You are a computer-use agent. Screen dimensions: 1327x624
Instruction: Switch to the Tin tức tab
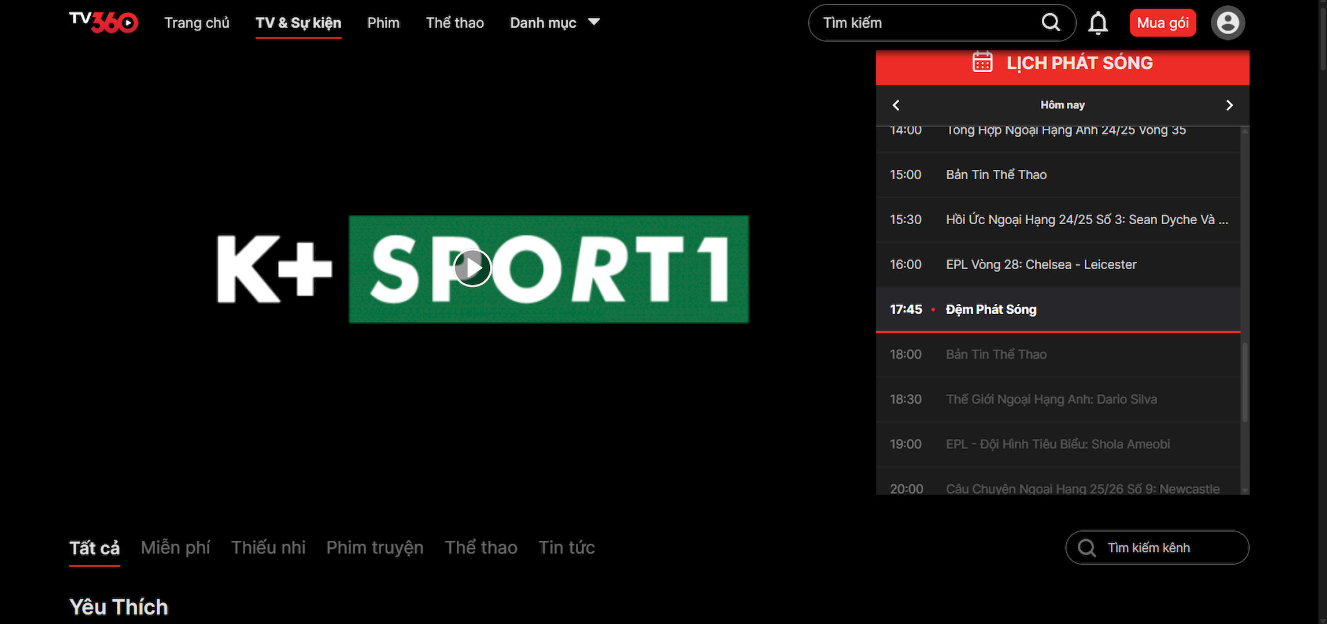click(567, 548)
